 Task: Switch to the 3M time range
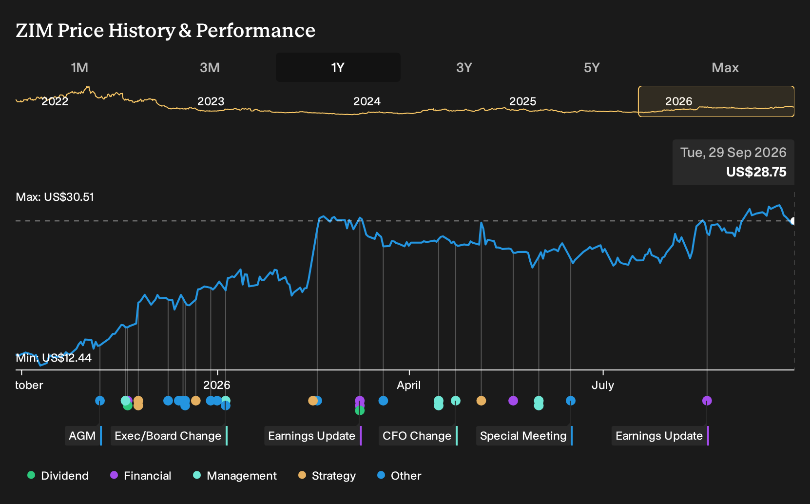pos(210,67)
